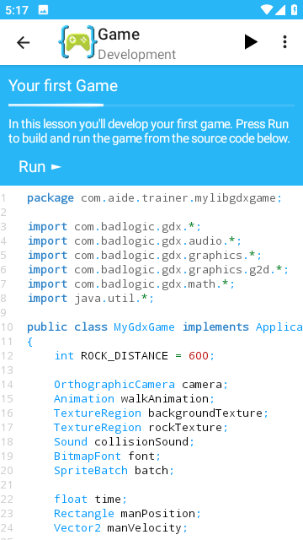
Task: Click the 'Development' subtitle text
Action: coord(136,54)
